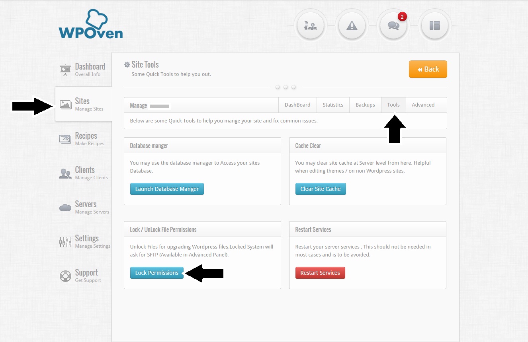Click the Clients people icon

[x=65, y=173]
